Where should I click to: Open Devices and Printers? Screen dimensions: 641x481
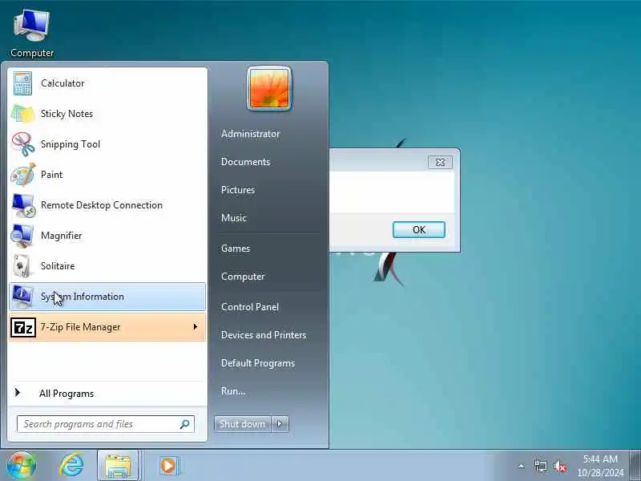click(x=264, y=335)
